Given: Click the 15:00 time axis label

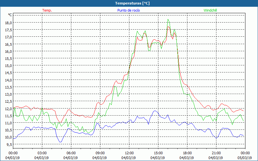Looking at the screenshot, I should pyautogui.click(x=158, y=153).
